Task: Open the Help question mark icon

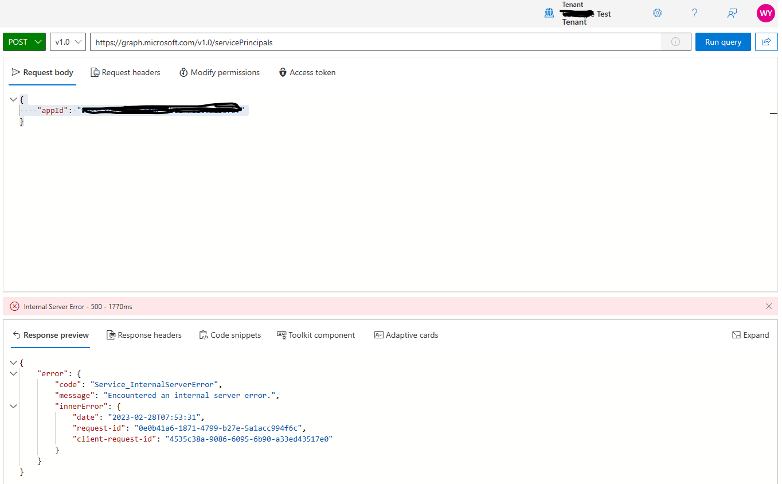Action: tap(694, 13)
